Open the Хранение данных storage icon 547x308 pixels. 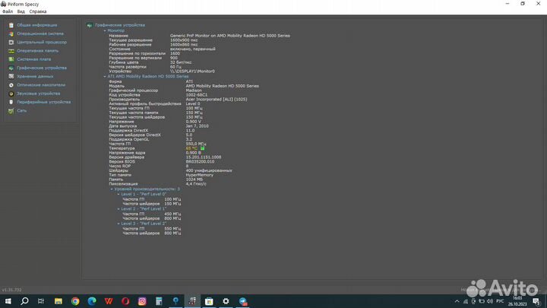(11, 77)
